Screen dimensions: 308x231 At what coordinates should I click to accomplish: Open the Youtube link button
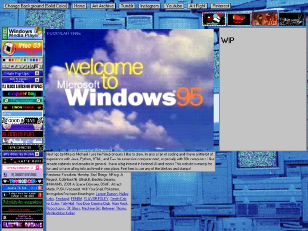(174, 6)
